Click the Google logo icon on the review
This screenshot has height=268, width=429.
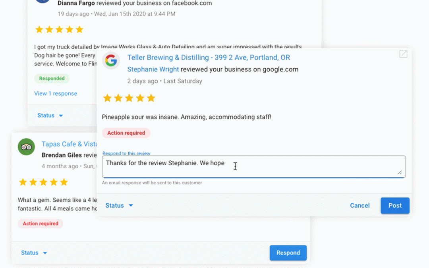[111, 61]
